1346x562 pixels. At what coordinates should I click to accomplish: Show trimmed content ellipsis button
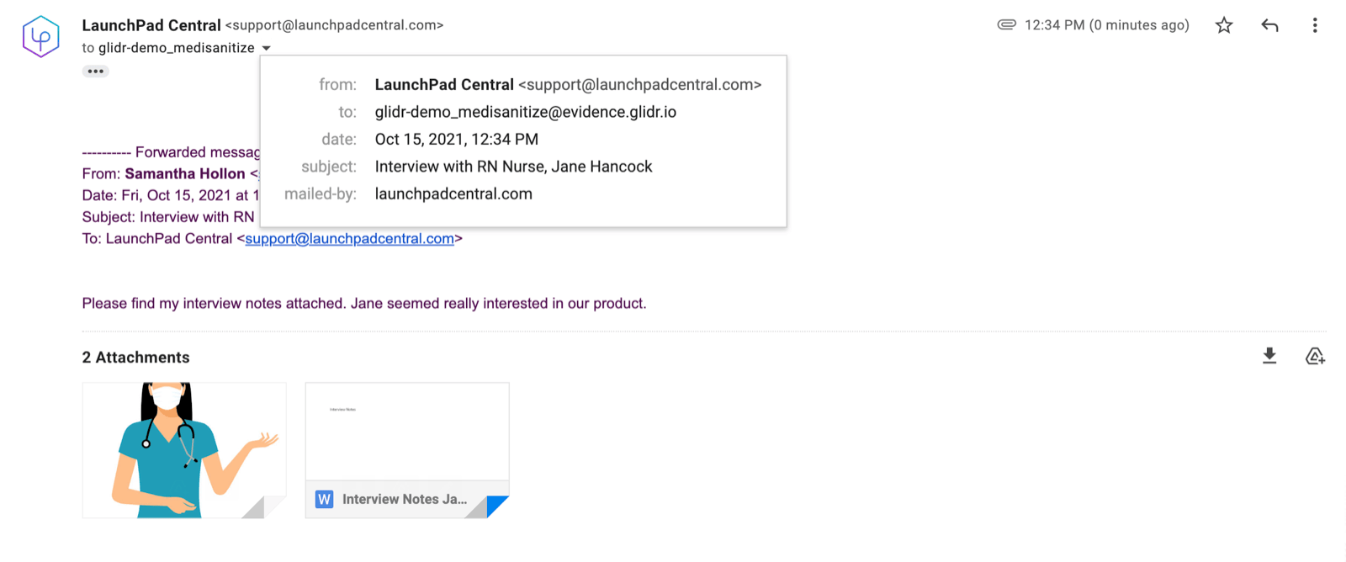tap(96, 71)
